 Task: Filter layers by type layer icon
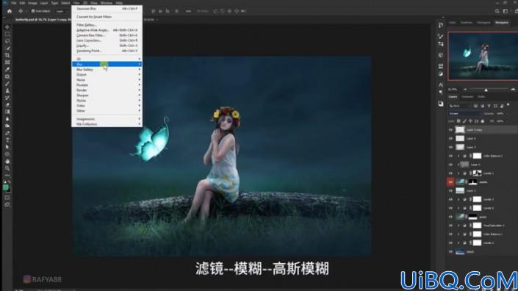click(x=489, y=106)
